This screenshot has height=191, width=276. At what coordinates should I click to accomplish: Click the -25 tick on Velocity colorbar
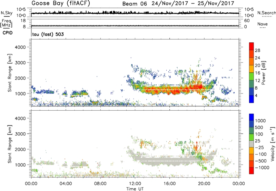pyautogui.click(x=259, y=147)
